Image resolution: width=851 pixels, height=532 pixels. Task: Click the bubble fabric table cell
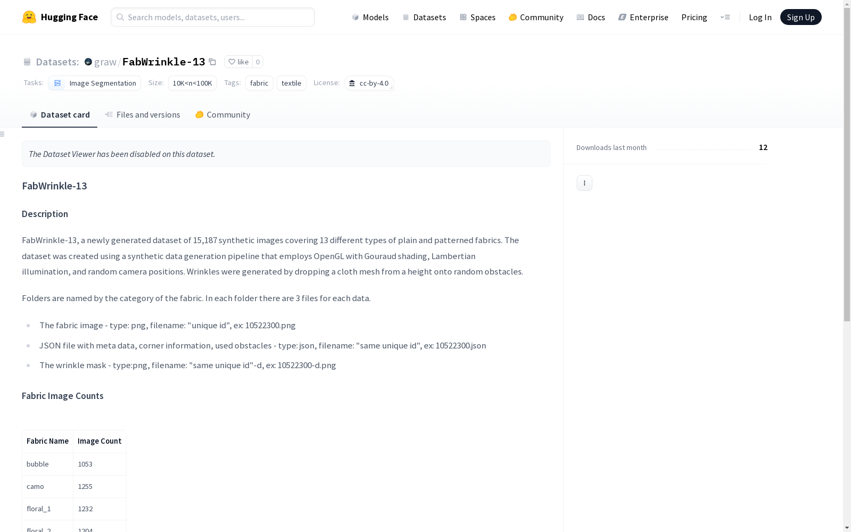(47, 464)
